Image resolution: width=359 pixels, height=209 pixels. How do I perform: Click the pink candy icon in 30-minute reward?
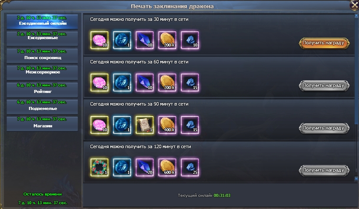coord(100,40)
